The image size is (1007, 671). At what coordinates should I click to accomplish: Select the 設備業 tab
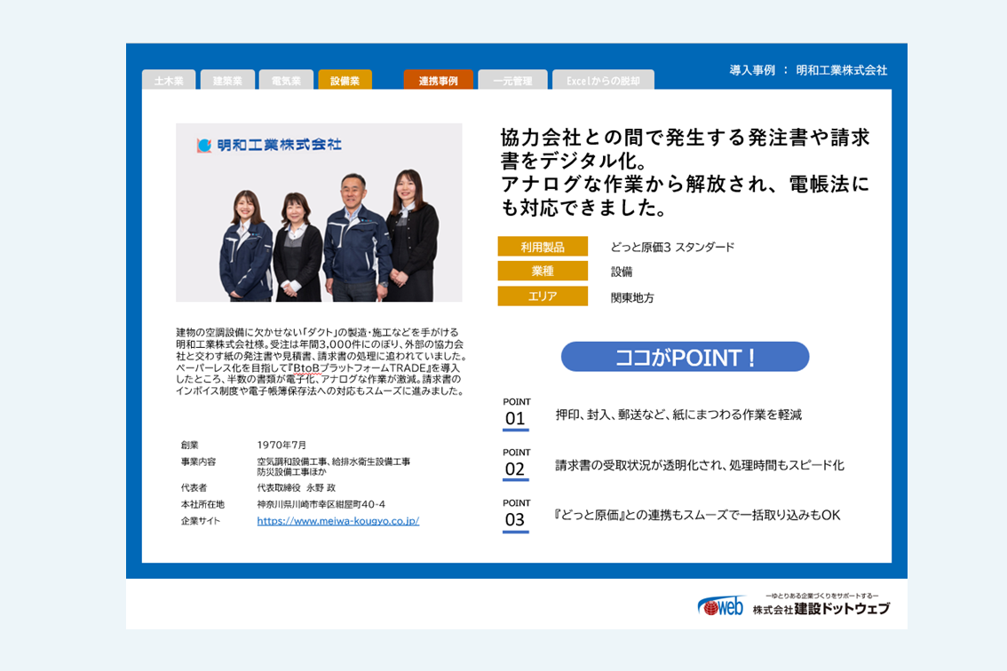345,80
